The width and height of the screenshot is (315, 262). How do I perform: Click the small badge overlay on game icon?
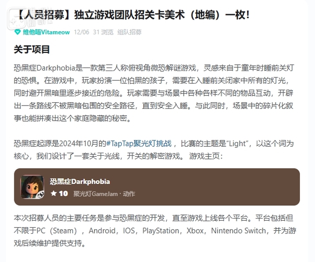pos(40,195)
